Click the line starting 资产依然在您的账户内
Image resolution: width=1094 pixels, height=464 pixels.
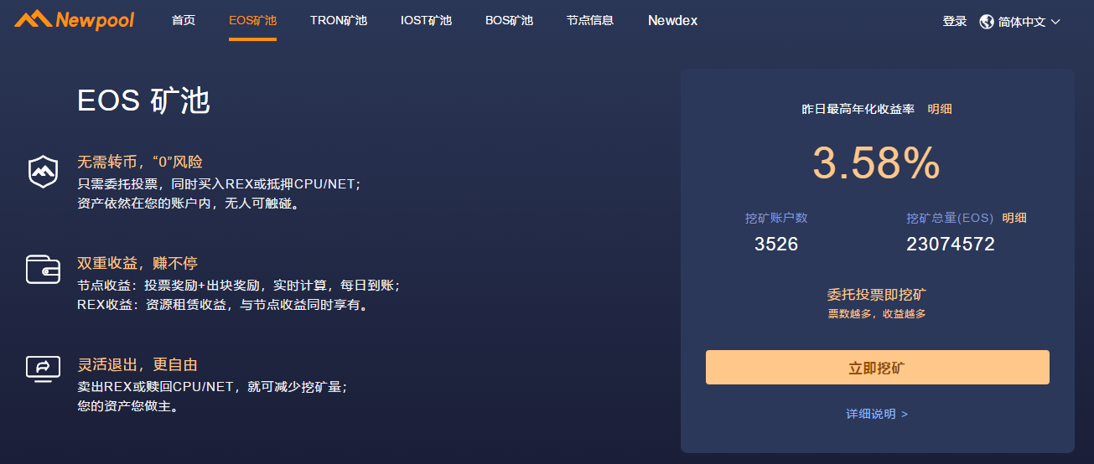tap(189, 204)
